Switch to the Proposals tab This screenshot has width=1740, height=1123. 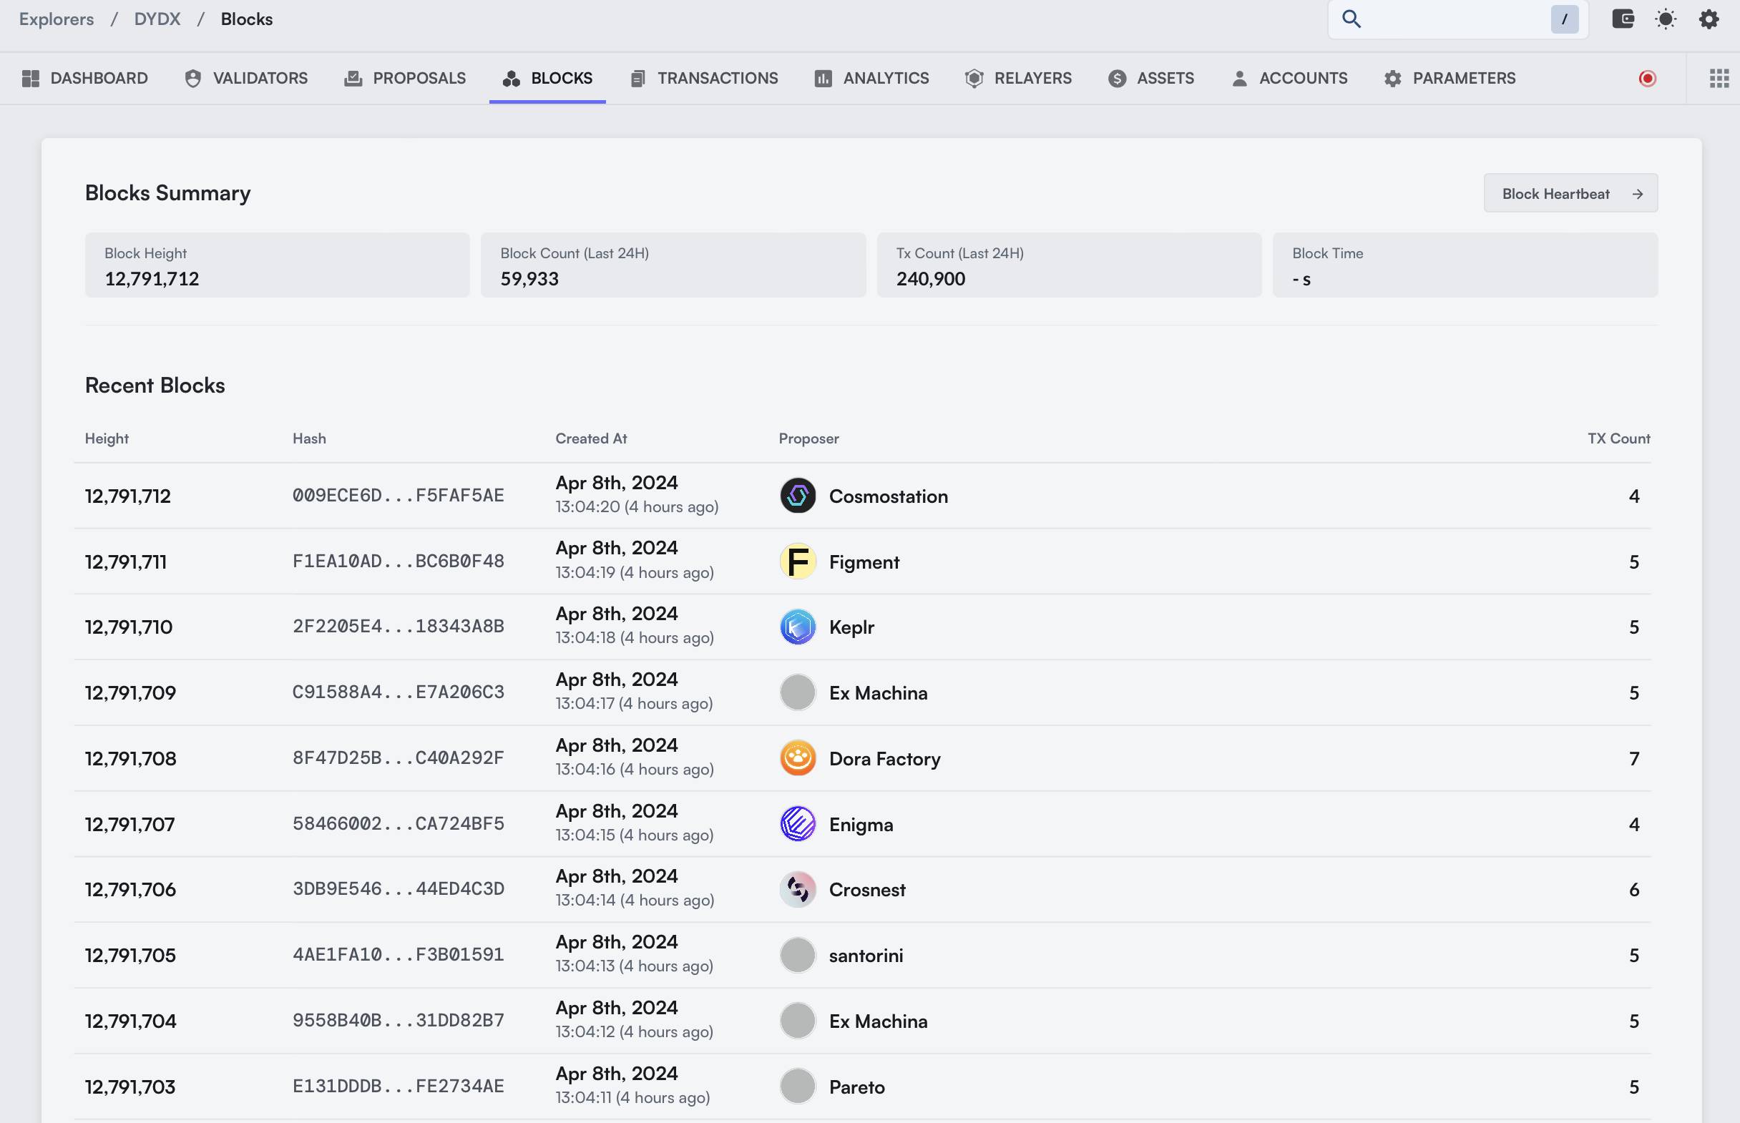(x=405, y=78)
